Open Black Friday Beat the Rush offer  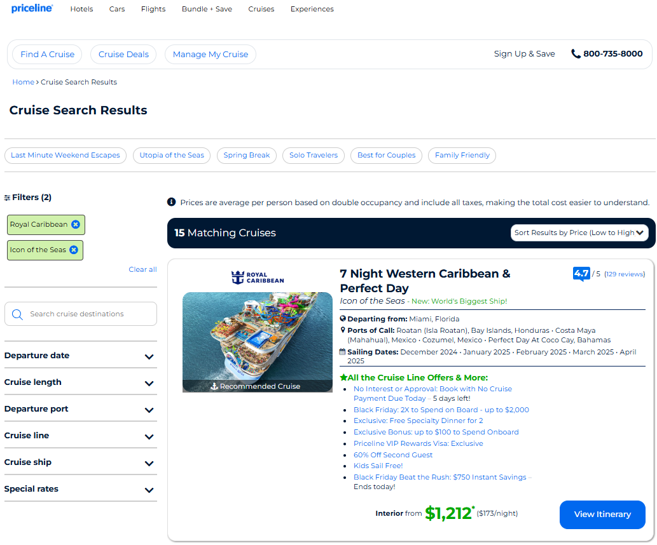tap(440, 477)
